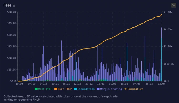Click the $30.0K y-axis label
179x103 pixels.
tap(12, 58)
